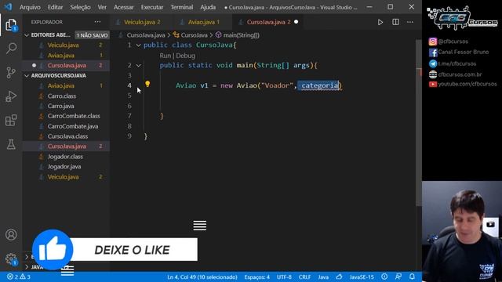Click the feedback icon in status bar

click(x=398, y=277)
